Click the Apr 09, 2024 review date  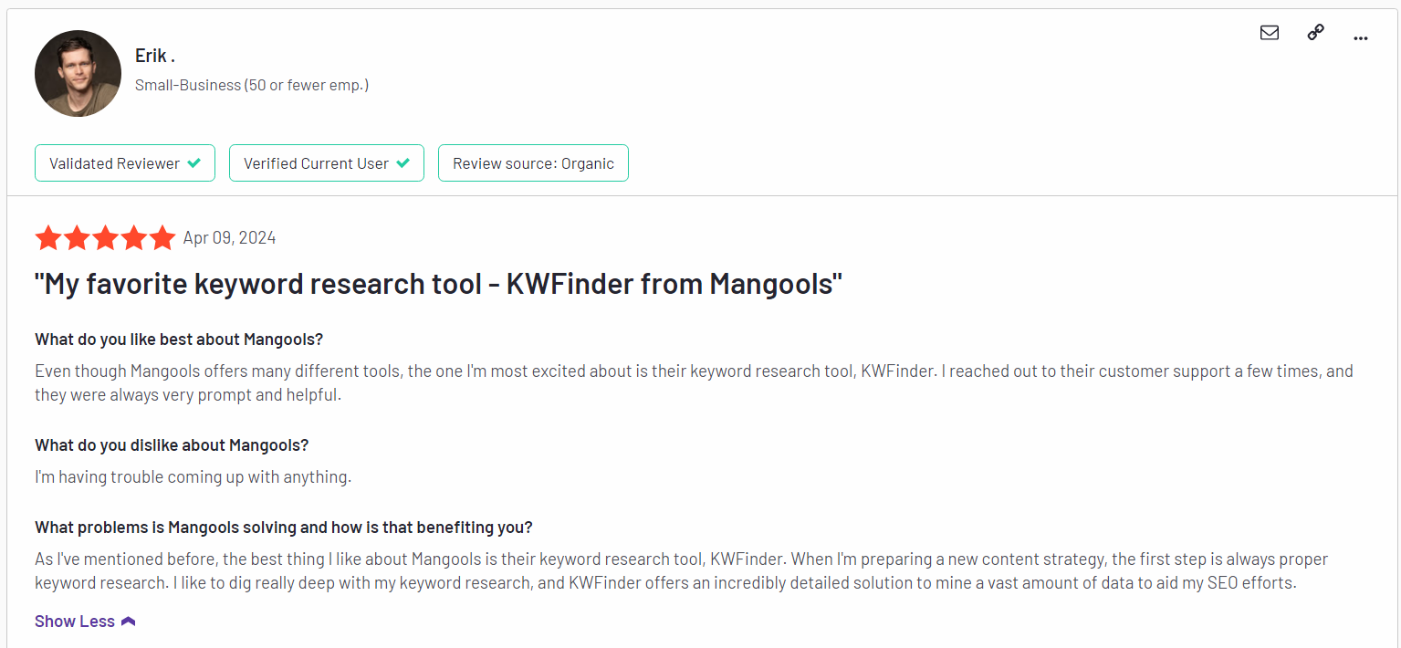230,238
